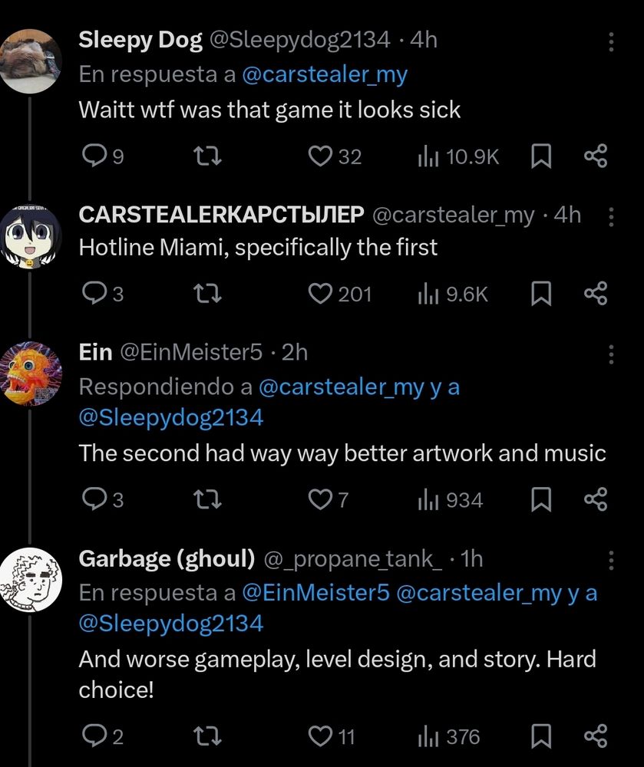This screenshot has height=767, width=644.
Task: Open more options on Garbage (ghoul) tweet
Action: click(611, 560)
